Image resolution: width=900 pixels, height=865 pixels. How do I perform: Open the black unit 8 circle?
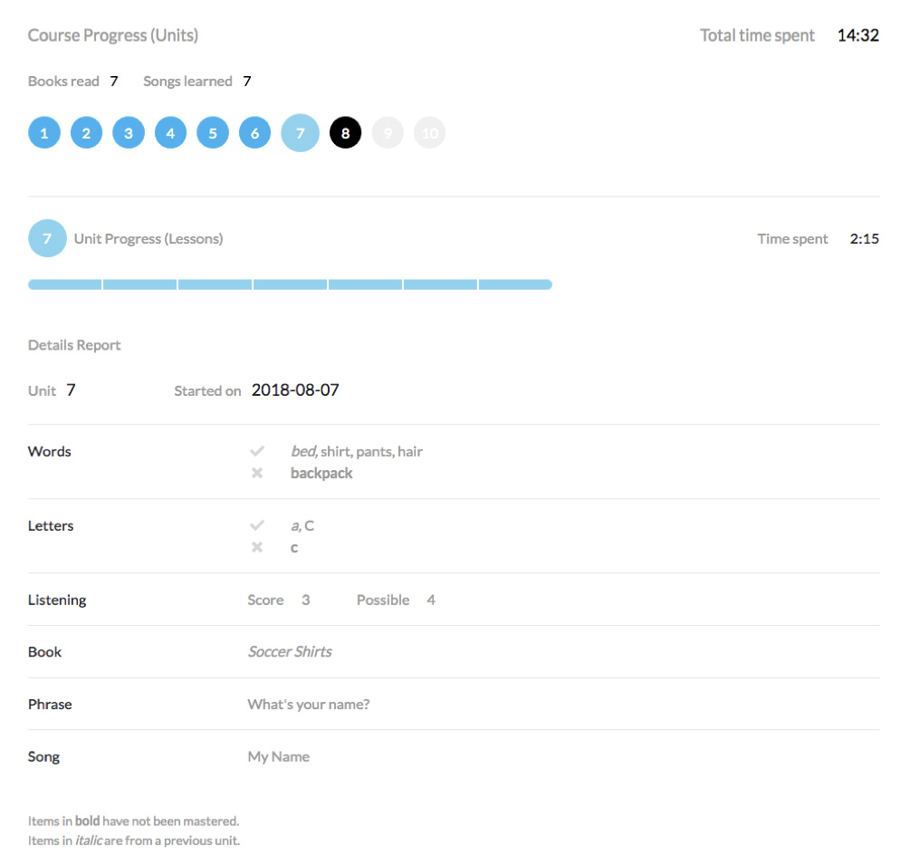click(x=345, y=133)
